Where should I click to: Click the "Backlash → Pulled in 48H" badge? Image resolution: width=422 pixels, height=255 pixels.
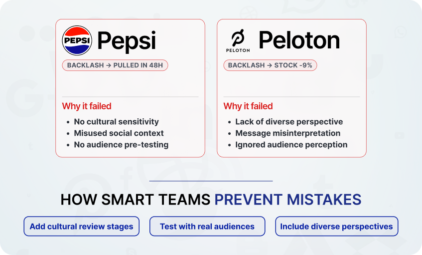point(115,65)
